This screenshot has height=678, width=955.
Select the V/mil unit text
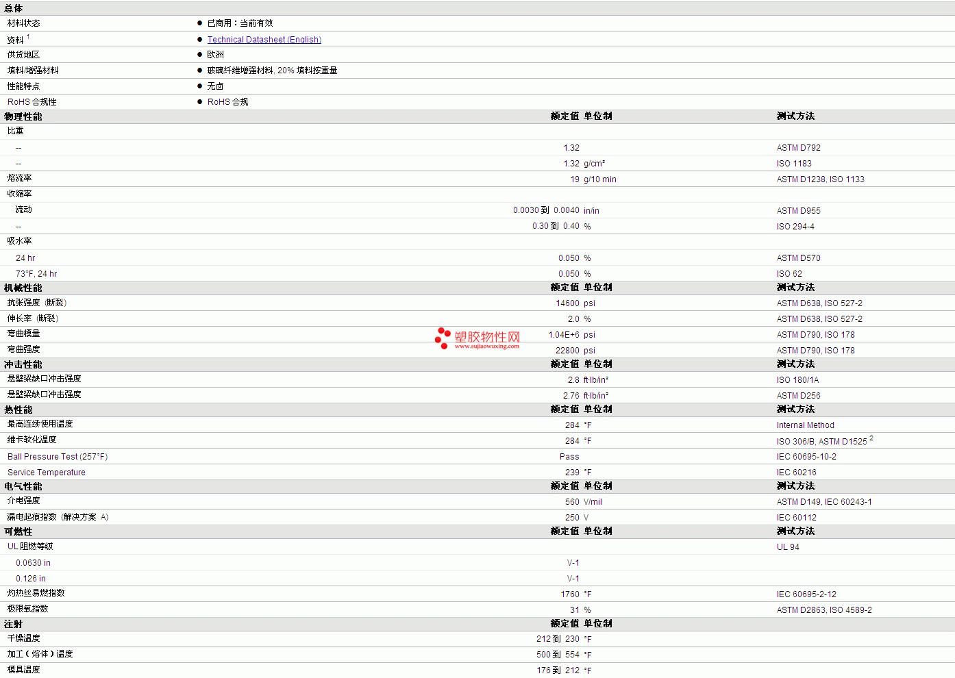pyautogui.click(x=593, y=502)
